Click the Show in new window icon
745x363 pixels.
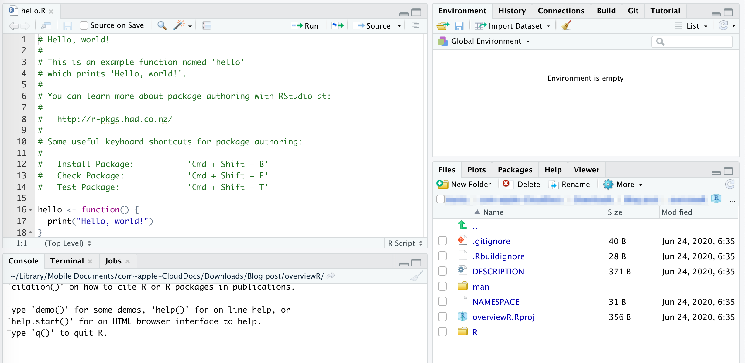[x=46, y=26]
